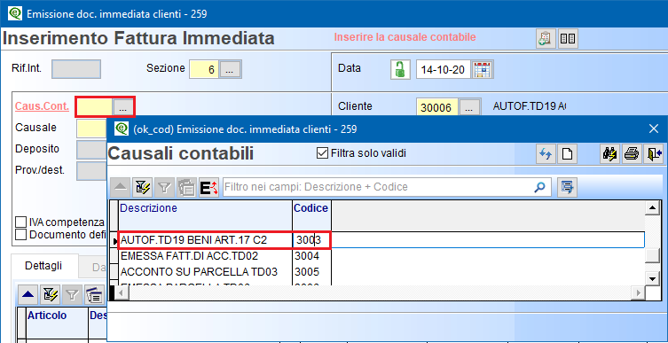Viewport: 668px width, 343px height.
Task: Click the list's vertical scrollbar thumb
Action: (x=652, y=255)
